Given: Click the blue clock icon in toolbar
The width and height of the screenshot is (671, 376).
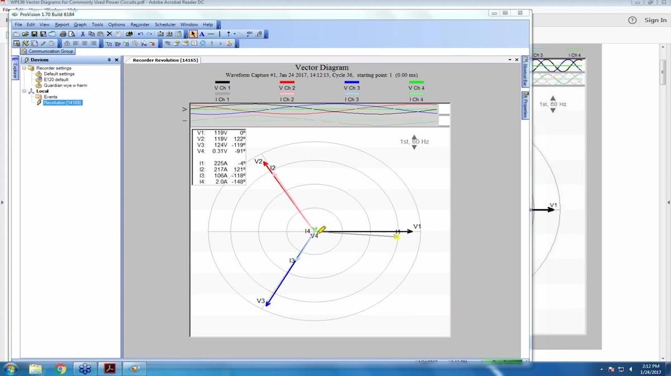Looking at the screenshot, I should (202, 43).
